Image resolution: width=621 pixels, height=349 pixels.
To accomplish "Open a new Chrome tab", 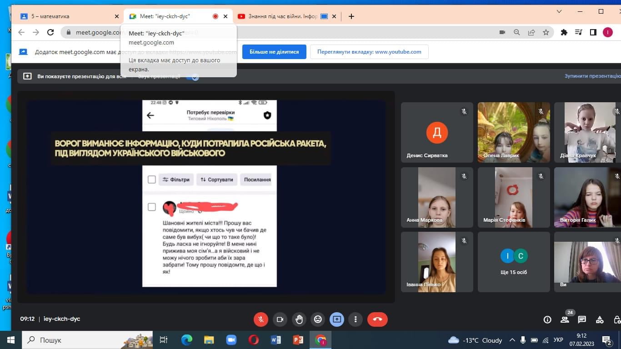I will 351,16.
